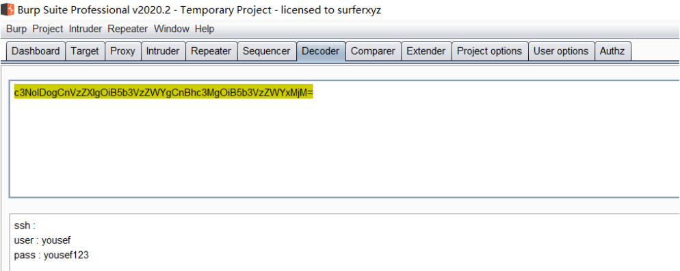This screenshot has width=680, height=271.
Task: Switch to the Authz tab
Action: (x=612, y=51)
